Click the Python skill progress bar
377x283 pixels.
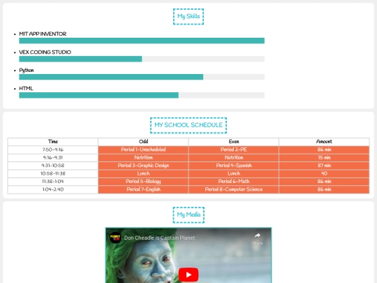[x=142, y=77]
